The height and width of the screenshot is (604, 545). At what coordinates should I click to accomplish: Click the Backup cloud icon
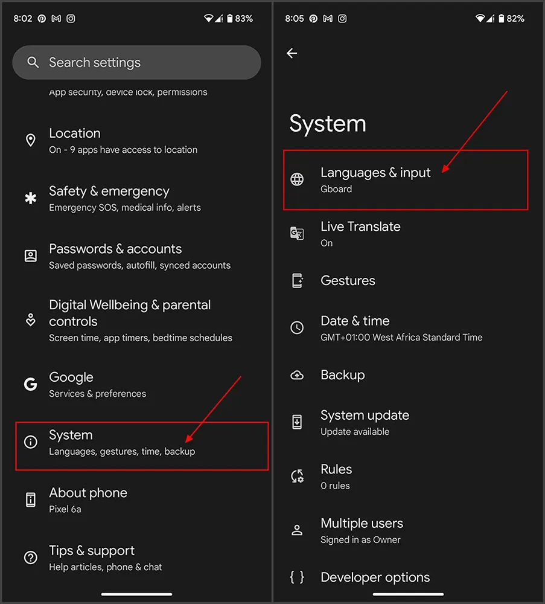tap(297, 375)
